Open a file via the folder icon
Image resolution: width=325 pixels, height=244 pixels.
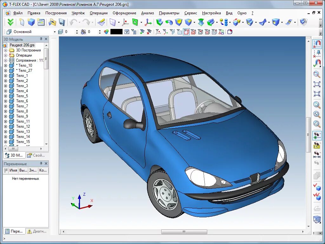pos(52,22)
